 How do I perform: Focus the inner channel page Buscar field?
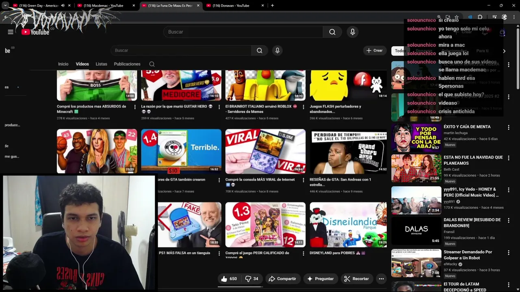(181, 50)
